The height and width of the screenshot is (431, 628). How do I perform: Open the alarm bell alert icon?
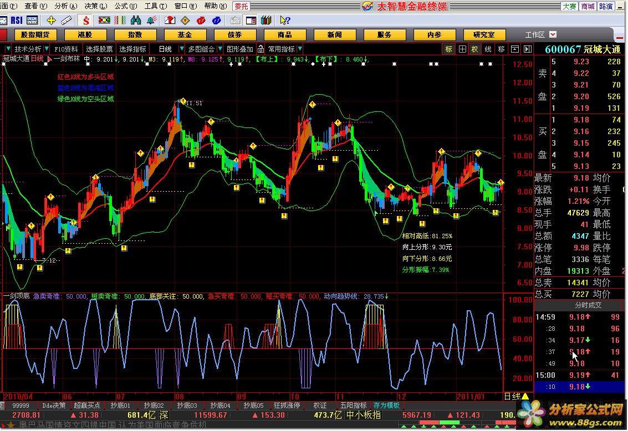click(x=152, y=20)
